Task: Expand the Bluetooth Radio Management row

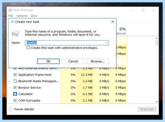Action: 10,81
